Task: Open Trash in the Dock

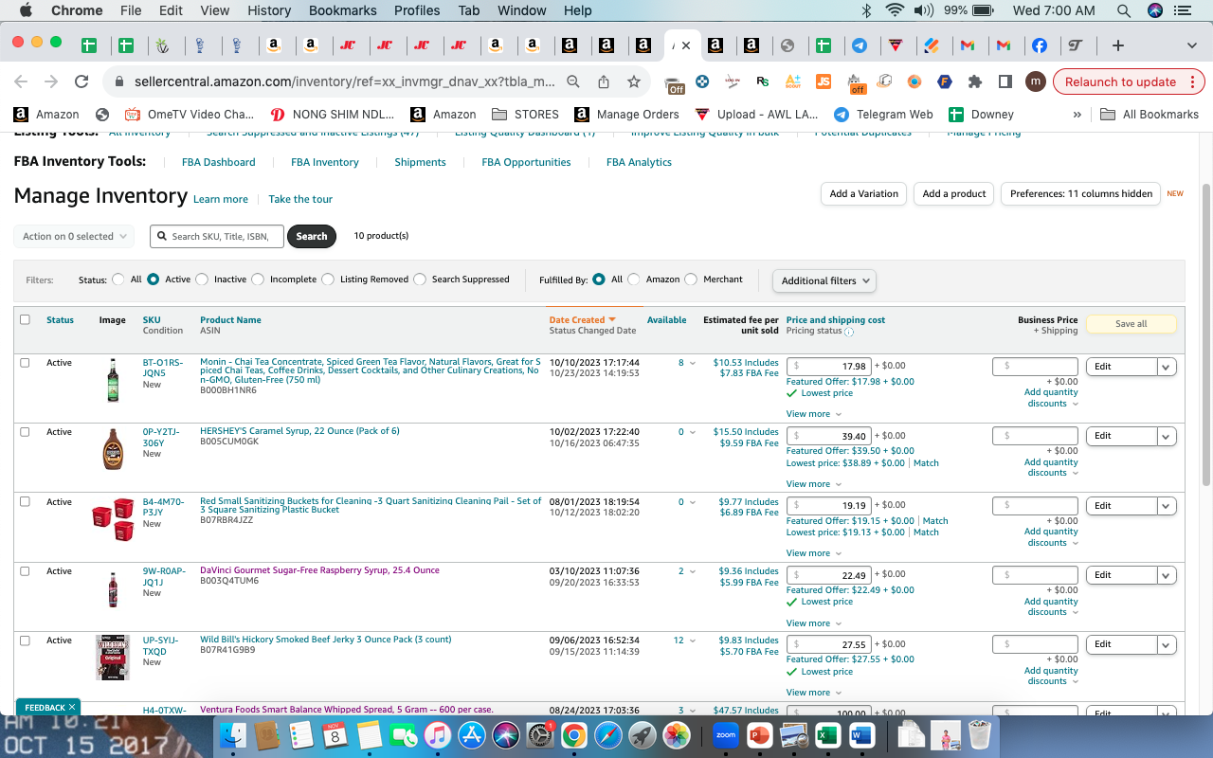Action: 980,734
